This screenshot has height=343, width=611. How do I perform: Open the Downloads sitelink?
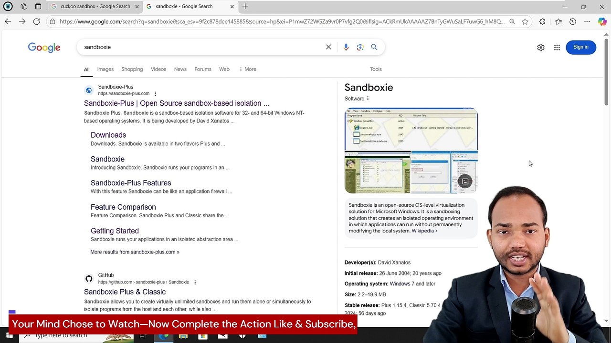[x=108, y=135]
